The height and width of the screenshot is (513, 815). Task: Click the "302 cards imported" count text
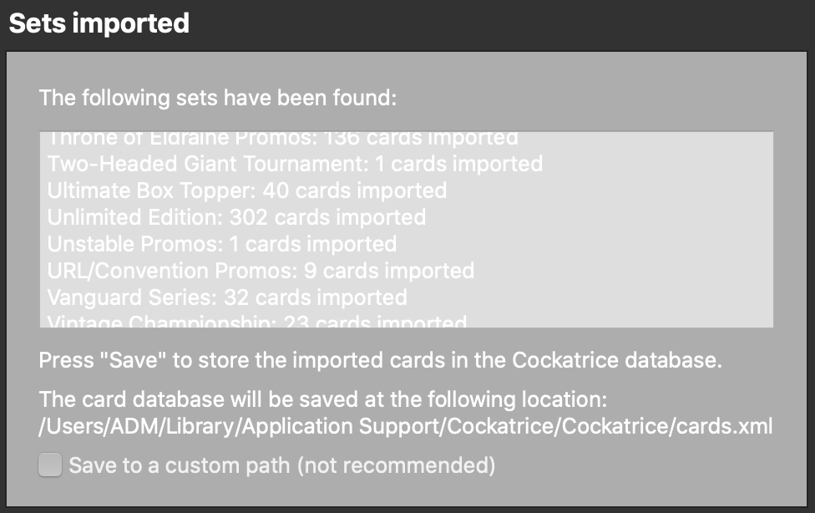[287, 217]
